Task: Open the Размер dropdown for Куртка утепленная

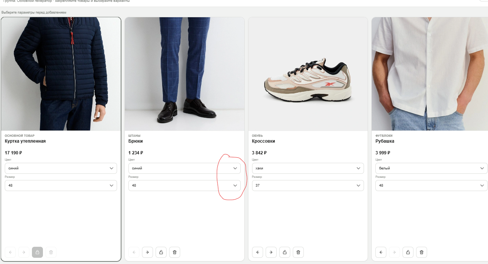Action: pos(61,186)
